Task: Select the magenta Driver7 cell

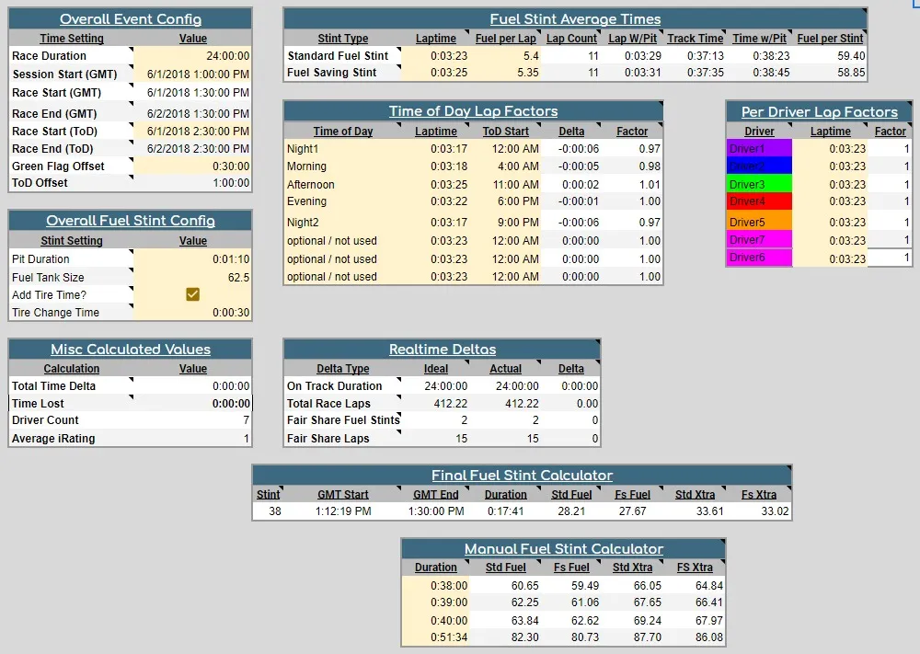Action: pos(759,240)
